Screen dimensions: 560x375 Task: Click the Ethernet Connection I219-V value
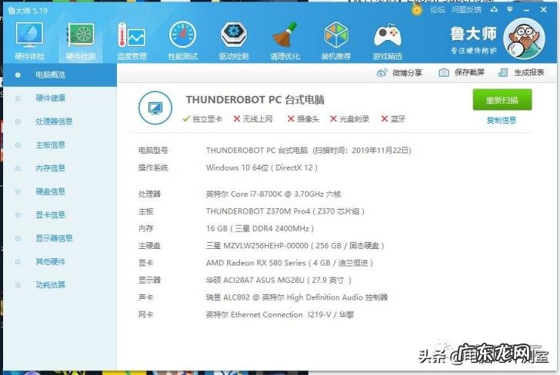(x=280, y=315)
